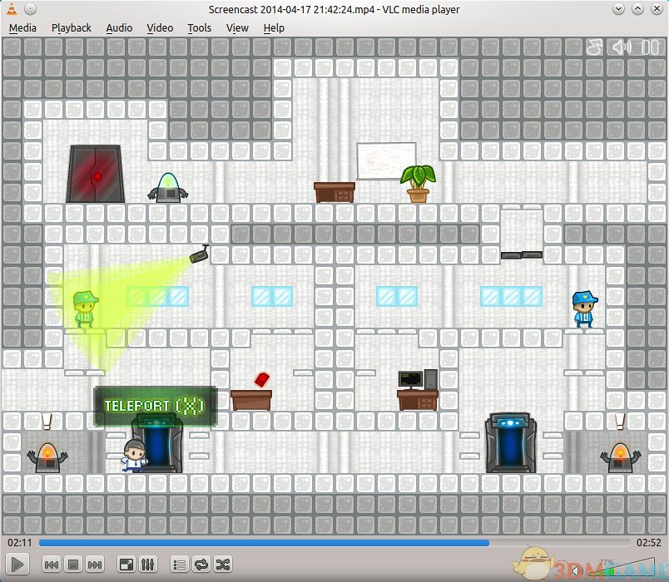Open the playlist view
Image resolution: width=669 pixels, height=582 pixels.
click(x=179, y=565)
